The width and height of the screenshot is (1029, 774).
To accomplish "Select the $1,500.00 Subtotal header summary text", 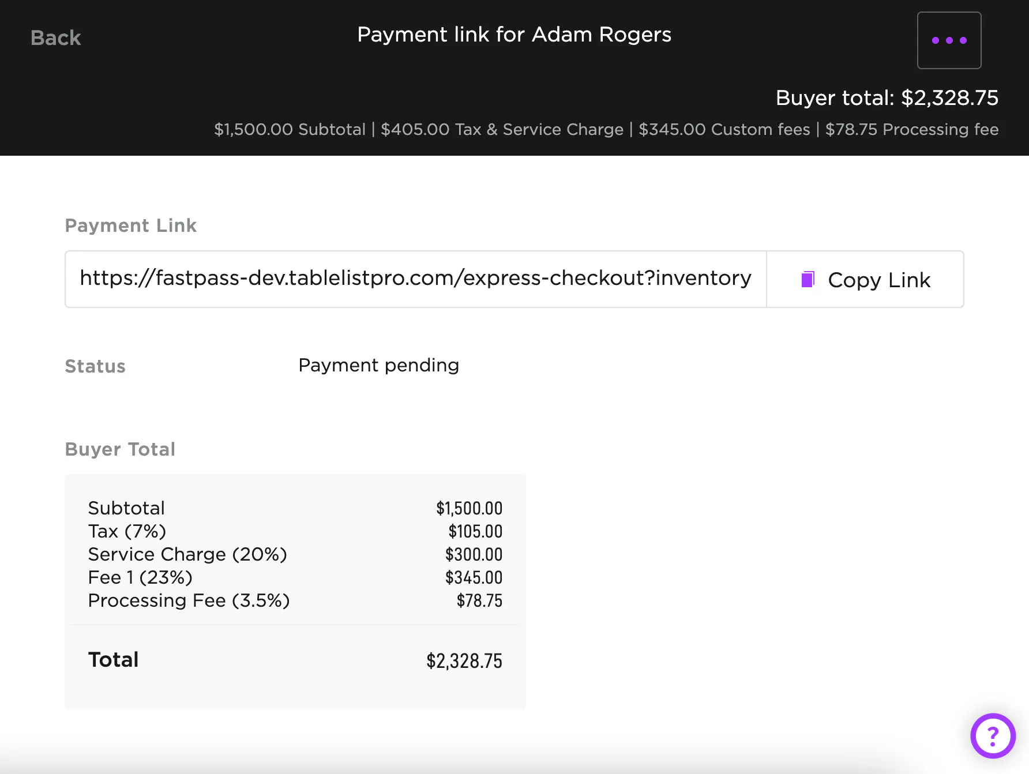I will [290, 129].
